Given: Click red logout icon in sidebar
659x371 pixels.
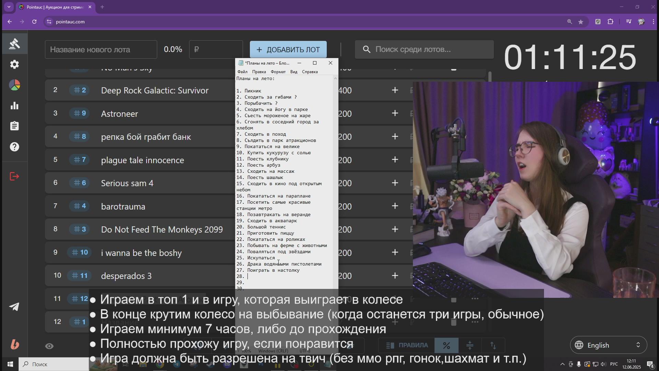Looking at the screenshot, I should click(x=14, y=176).
